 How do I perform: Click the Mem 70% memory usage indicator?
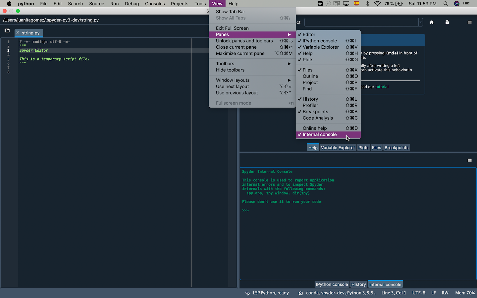(x=465, y=293)
